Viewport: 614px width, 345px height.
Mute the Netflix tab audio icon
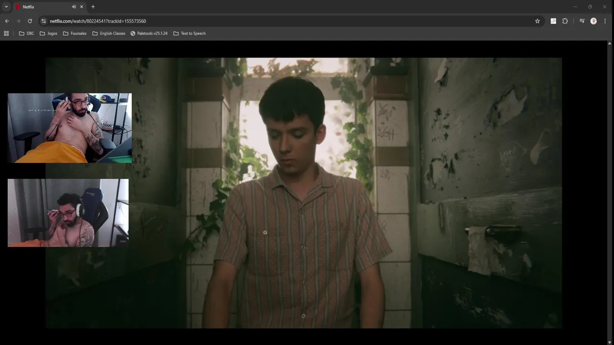click(74, 7)
